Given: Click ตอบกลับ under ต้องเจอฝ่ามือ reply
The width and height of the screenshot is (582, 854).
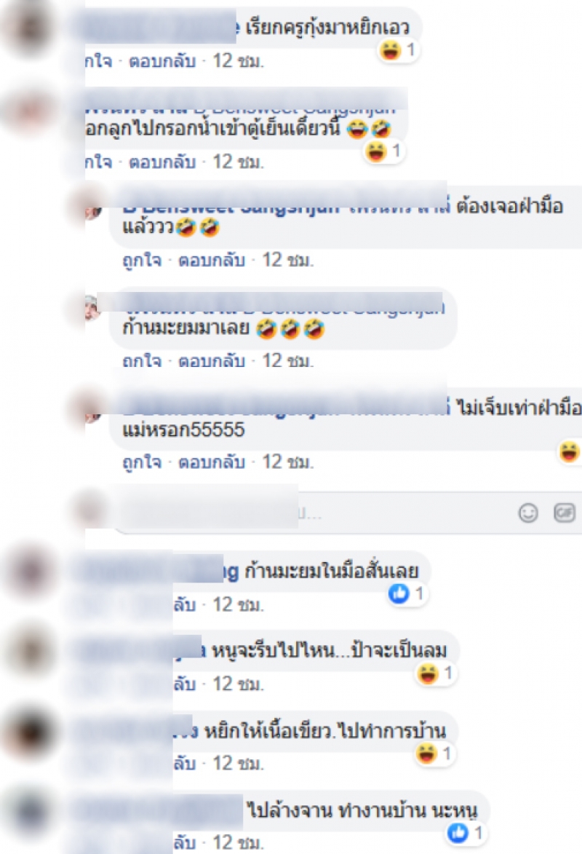Looking at the screenshot, I should 212,261.
